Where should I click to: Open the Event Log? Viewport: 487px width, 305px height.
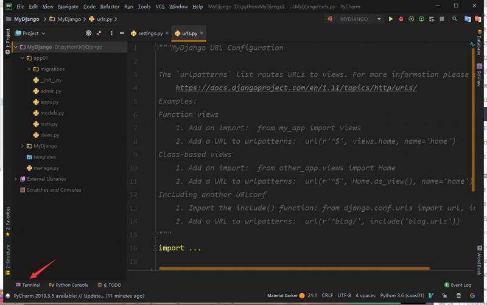(458, 285)
